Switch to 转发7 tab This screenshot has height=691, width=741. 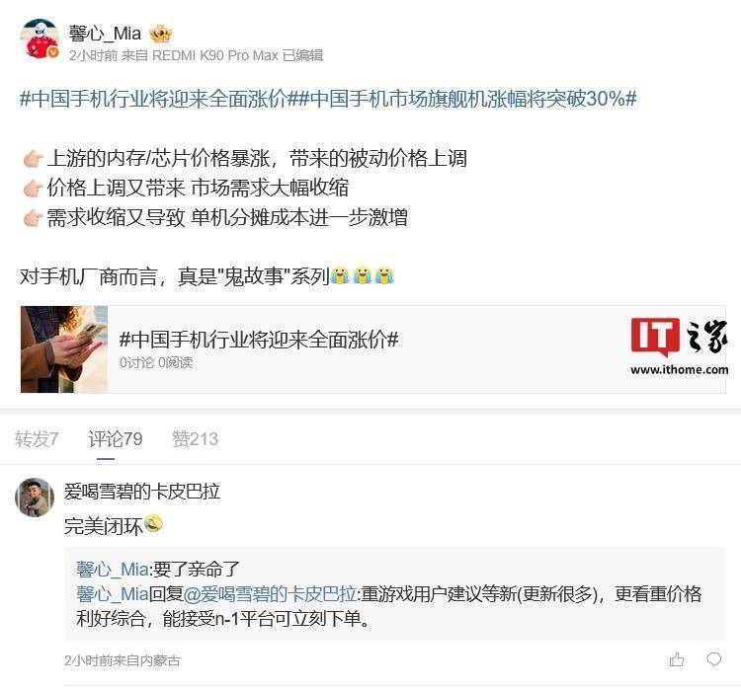[x=37, y=438]
